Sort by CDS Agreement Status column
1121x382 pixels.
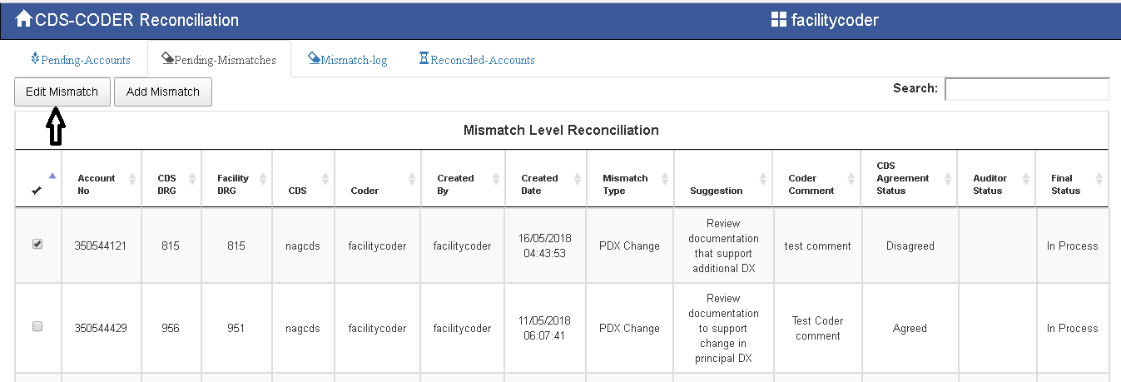909,178
